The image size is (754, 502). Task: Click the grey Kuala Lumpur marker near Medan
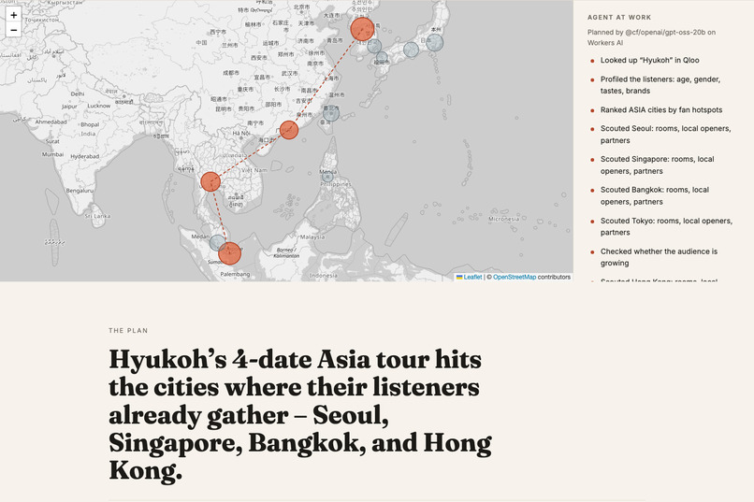pyautogui.click(x=217, y=243)
